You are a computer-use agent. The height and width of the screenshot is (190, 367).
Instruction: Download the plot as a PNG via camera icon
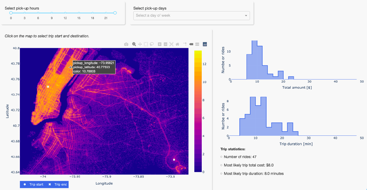coord(126,44)
